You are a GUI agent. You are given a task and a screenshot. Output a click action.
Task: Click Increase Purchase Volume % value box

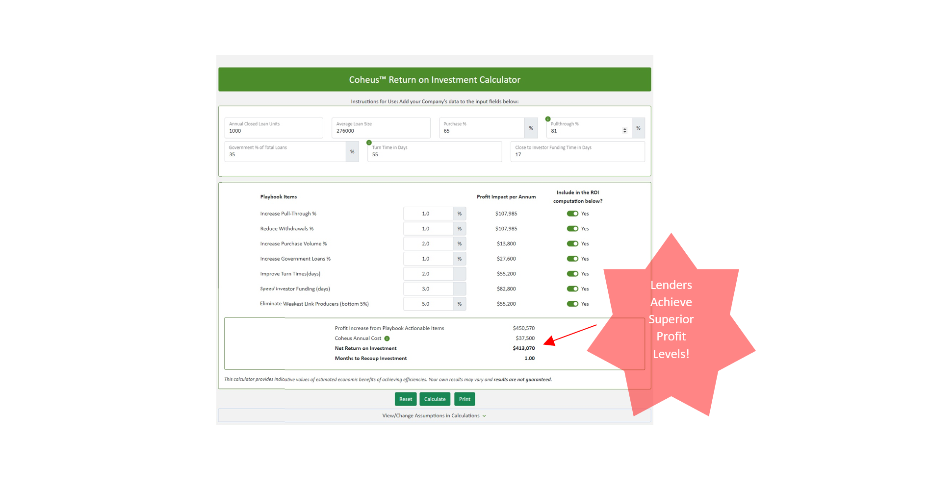[428, 243]
